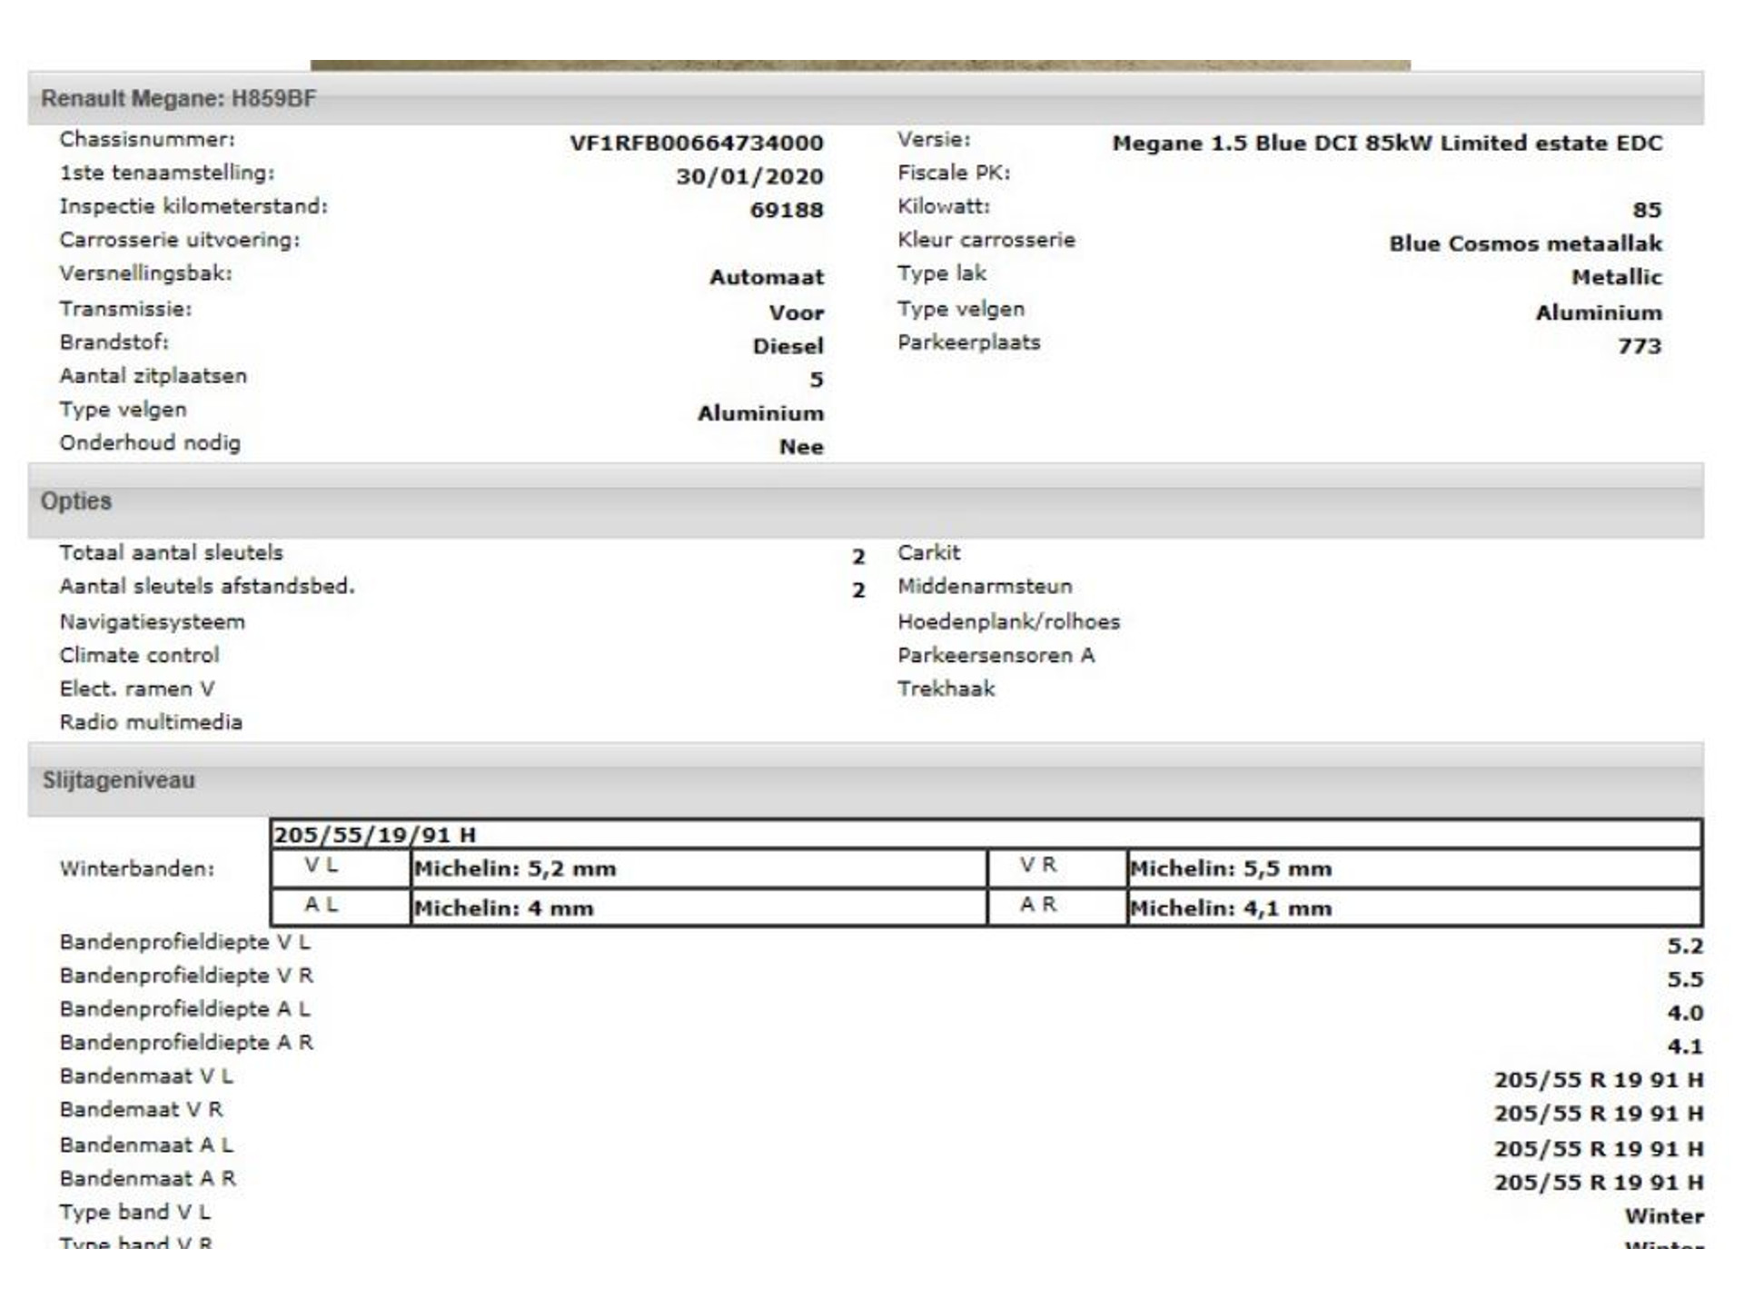Screen dimensions: 1744x1308
Task: Click the V R cell Michelin: 5,5 mm
Action: click(1413, 868)
